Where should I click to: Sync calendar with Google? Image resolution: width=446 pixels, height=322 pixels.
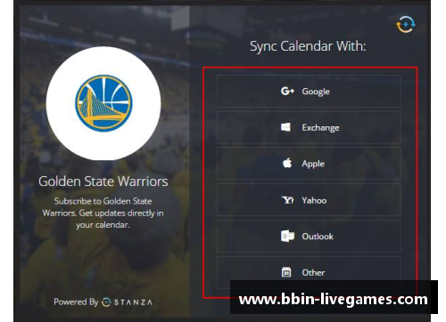click(309, 91)
